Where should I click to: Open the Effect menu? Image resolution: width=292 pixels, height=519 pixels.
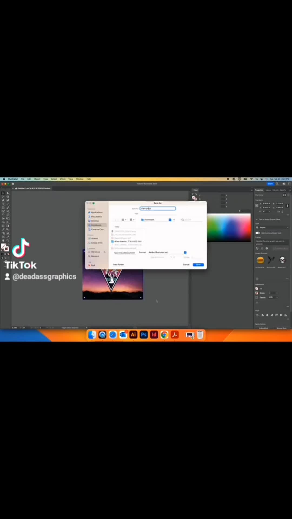(63, 179)
